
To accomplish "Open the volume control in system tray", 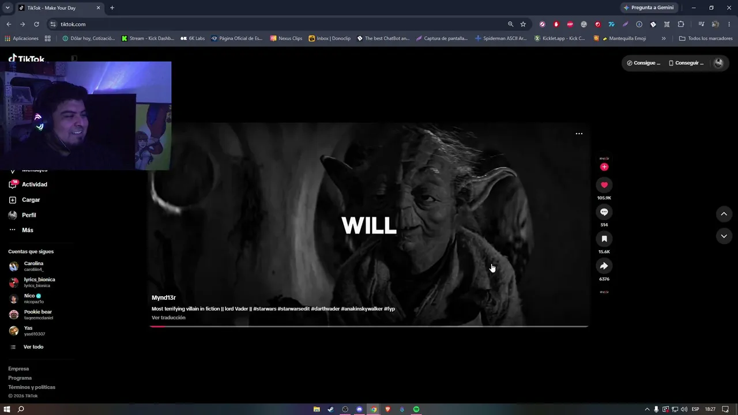I will click(684, 409).
